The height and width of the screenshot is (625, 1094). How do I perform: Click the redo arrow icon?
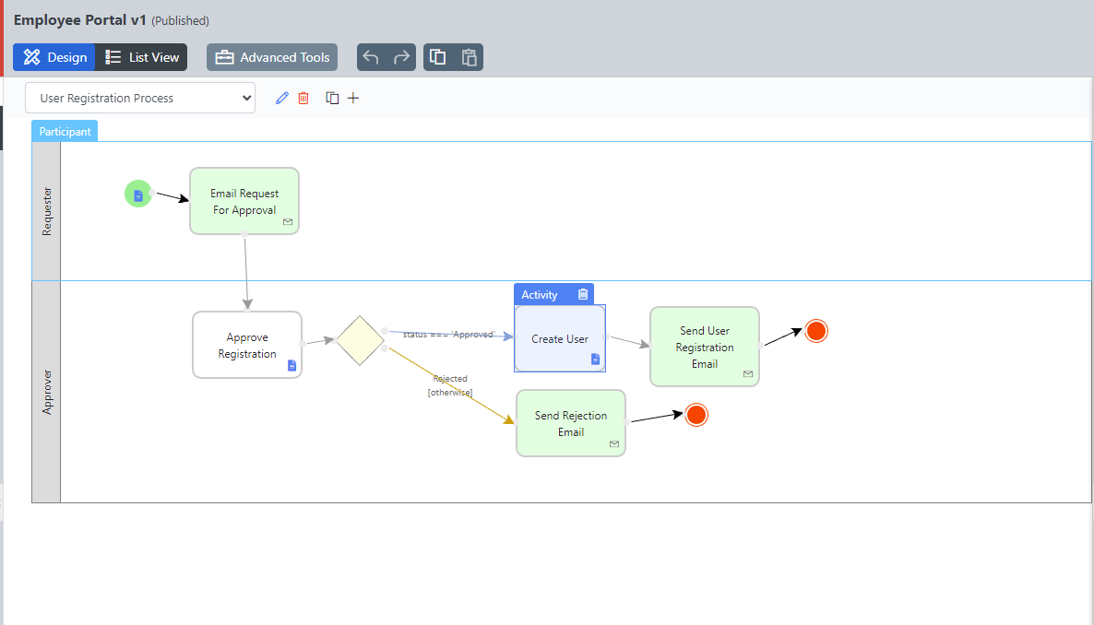coord(401,57)
